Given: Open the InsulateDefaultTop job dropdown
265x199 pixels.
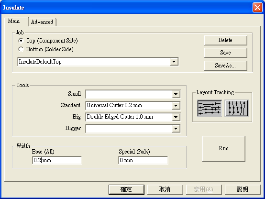Looking at the screenshot, I should [174, 62].
